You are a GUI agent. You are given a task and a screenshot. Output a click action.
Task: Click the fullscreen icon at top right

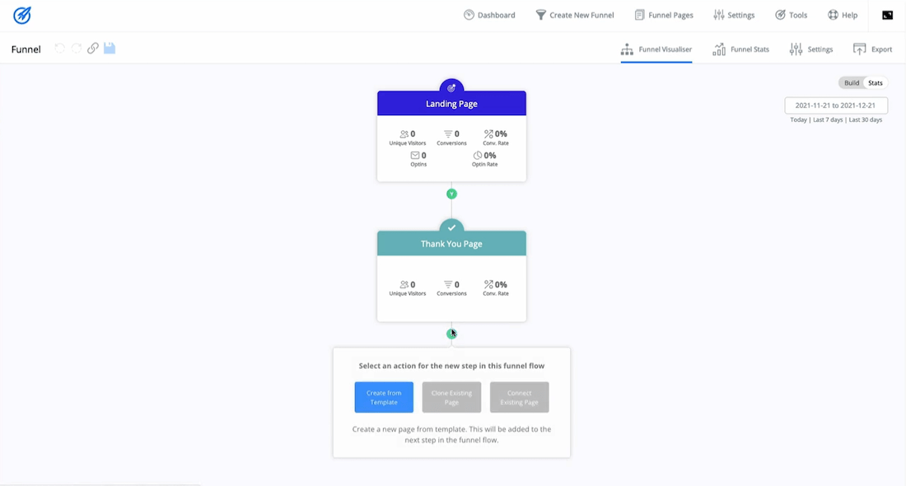(x=888, y=15)
